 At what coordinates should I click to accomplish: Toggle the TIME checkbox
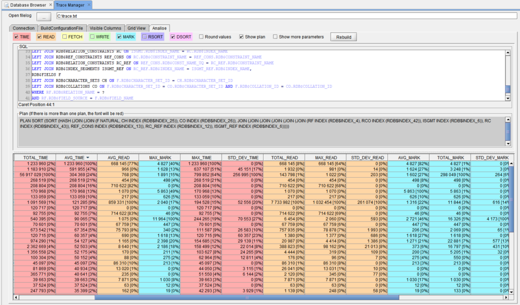point(17,37)
